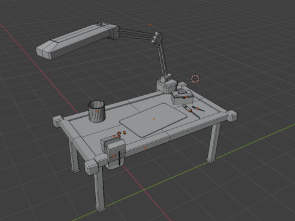Select the cylindrical cup on the table
This screenshot has width=295, height=221.
pyautogui.click(x=96, y=111)
